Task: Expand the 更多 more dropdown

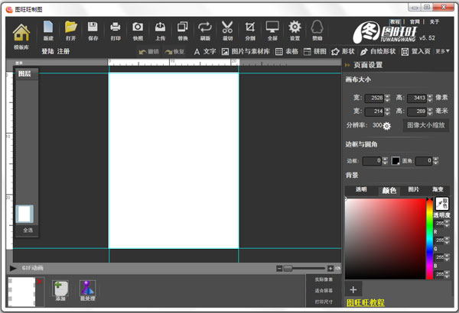Action: [442, 51]
